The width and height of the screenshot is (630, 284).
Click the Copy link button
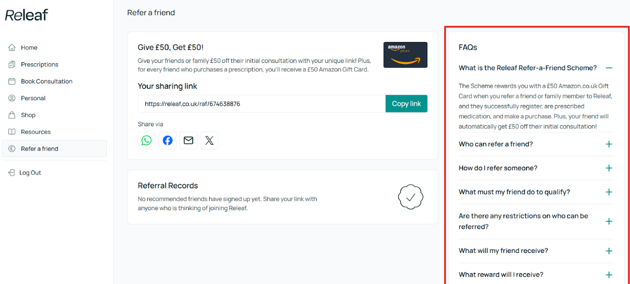coord(406,104)
